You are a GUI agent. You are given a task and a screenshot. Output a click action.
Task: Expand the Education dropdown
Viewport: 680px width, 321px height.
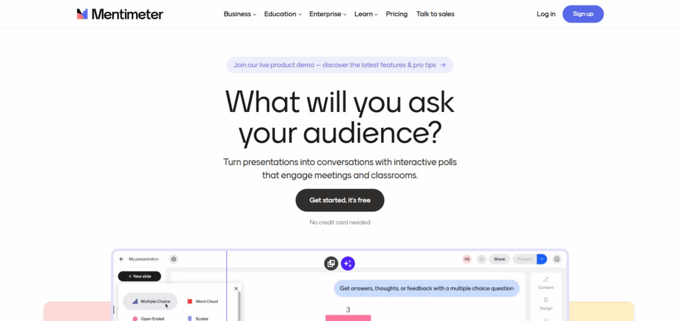pyautogui.click(x=283, y=14)
